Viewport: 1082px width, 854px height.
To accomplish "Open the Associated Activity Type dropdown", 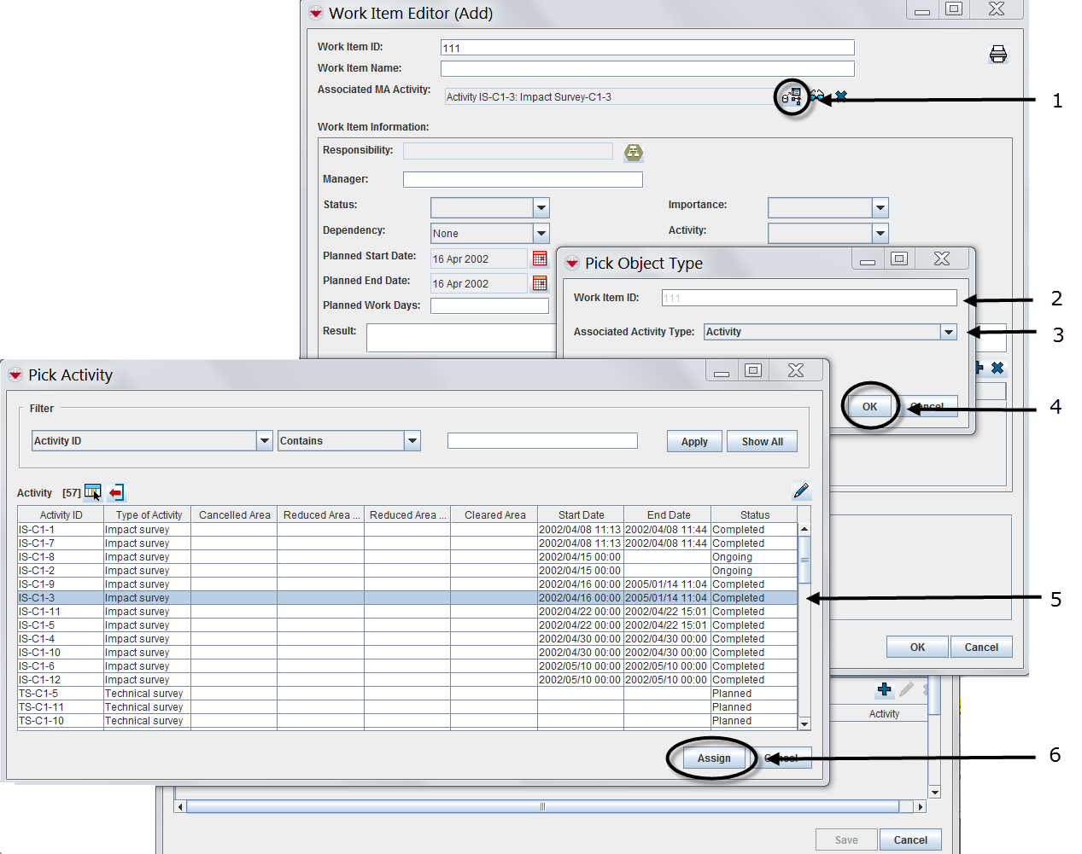I will coord(948,332).
